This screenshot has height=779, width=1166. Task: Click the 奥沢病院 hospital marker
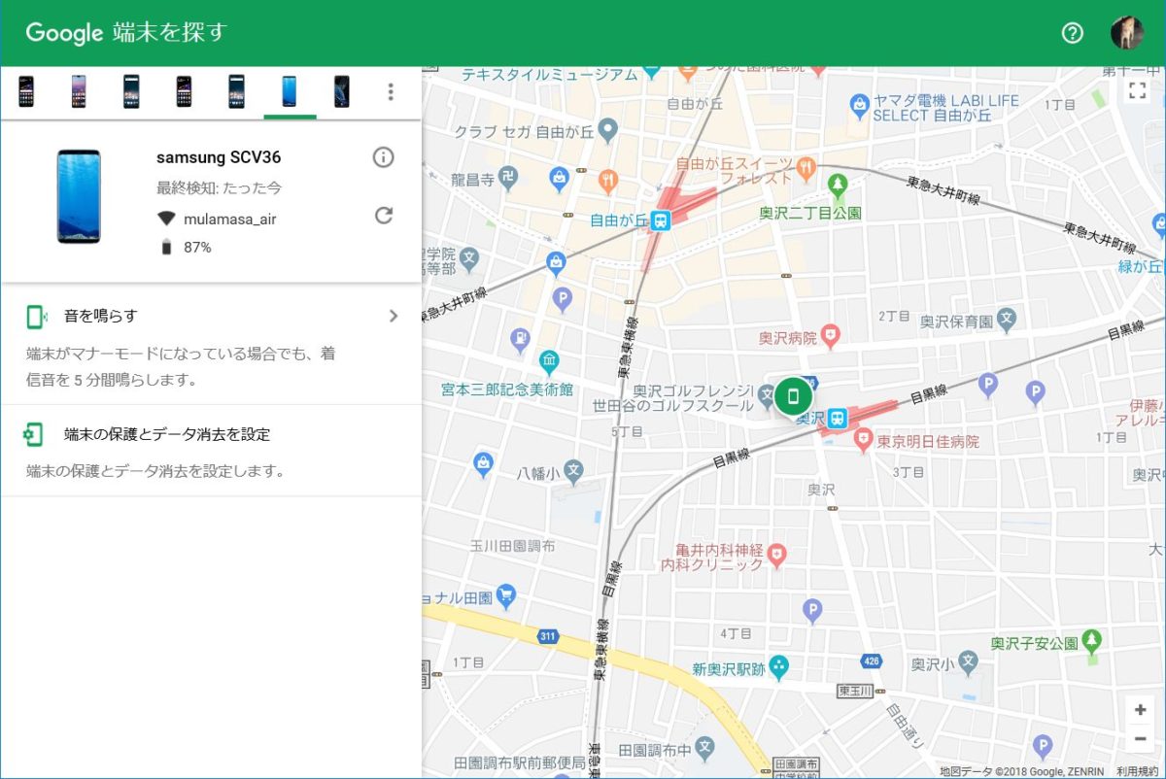click(x=829, y=337)
